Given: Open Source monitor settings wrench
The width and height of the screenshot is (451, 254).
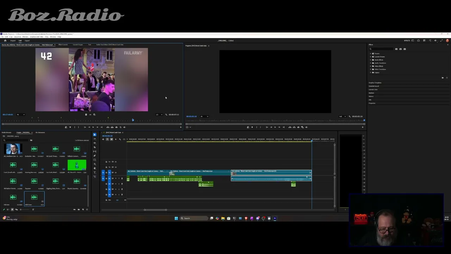Looking at the screenshot, I should 166,115.
